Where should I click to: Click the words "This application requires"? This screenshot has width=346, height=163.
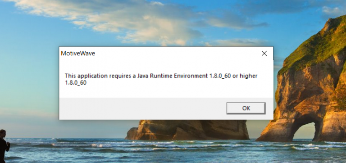pyautogui.click(x=91, y=76)
